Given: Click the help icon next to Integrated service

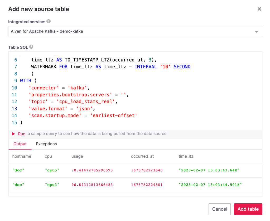Looking at the screenshot, I should coord(49,22).
